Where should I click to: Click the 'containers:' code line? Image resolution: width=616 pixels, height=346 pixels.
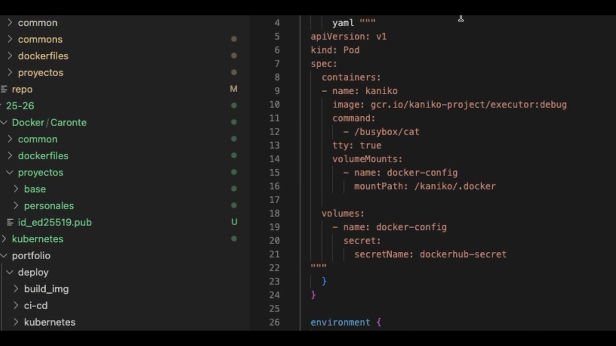(351, 77)
